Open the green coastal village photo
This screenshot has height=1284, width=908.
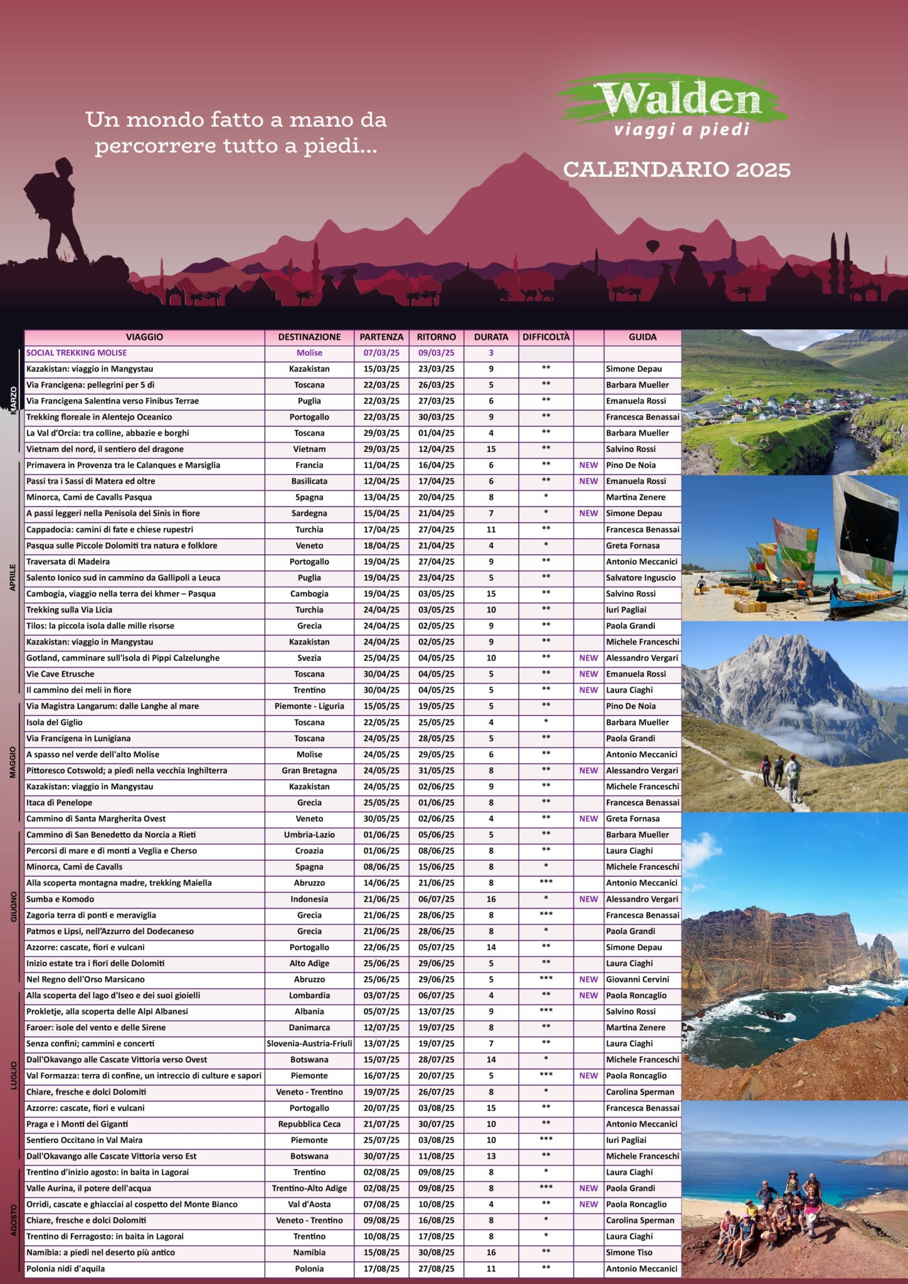point(794,402)
